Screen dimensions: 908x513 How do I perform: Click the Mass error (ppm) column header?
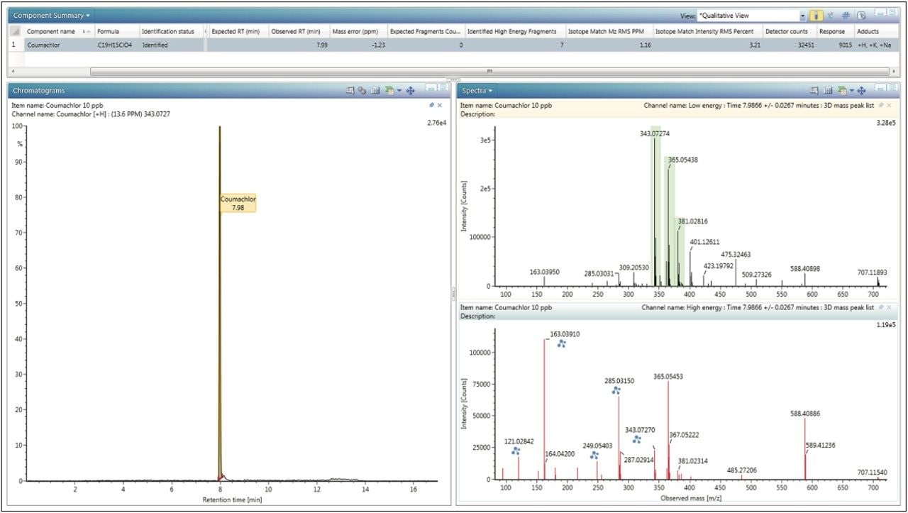pos(356,31)
